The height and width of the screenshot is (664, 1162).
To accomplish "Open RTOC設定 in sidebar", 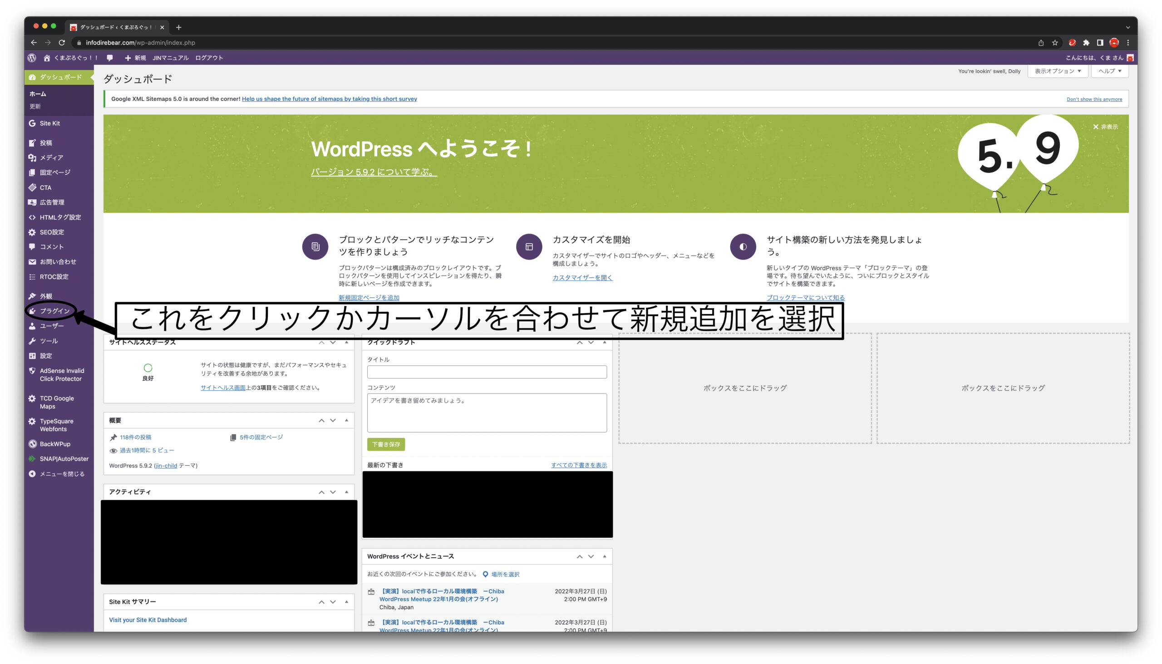I will point(54,277).
